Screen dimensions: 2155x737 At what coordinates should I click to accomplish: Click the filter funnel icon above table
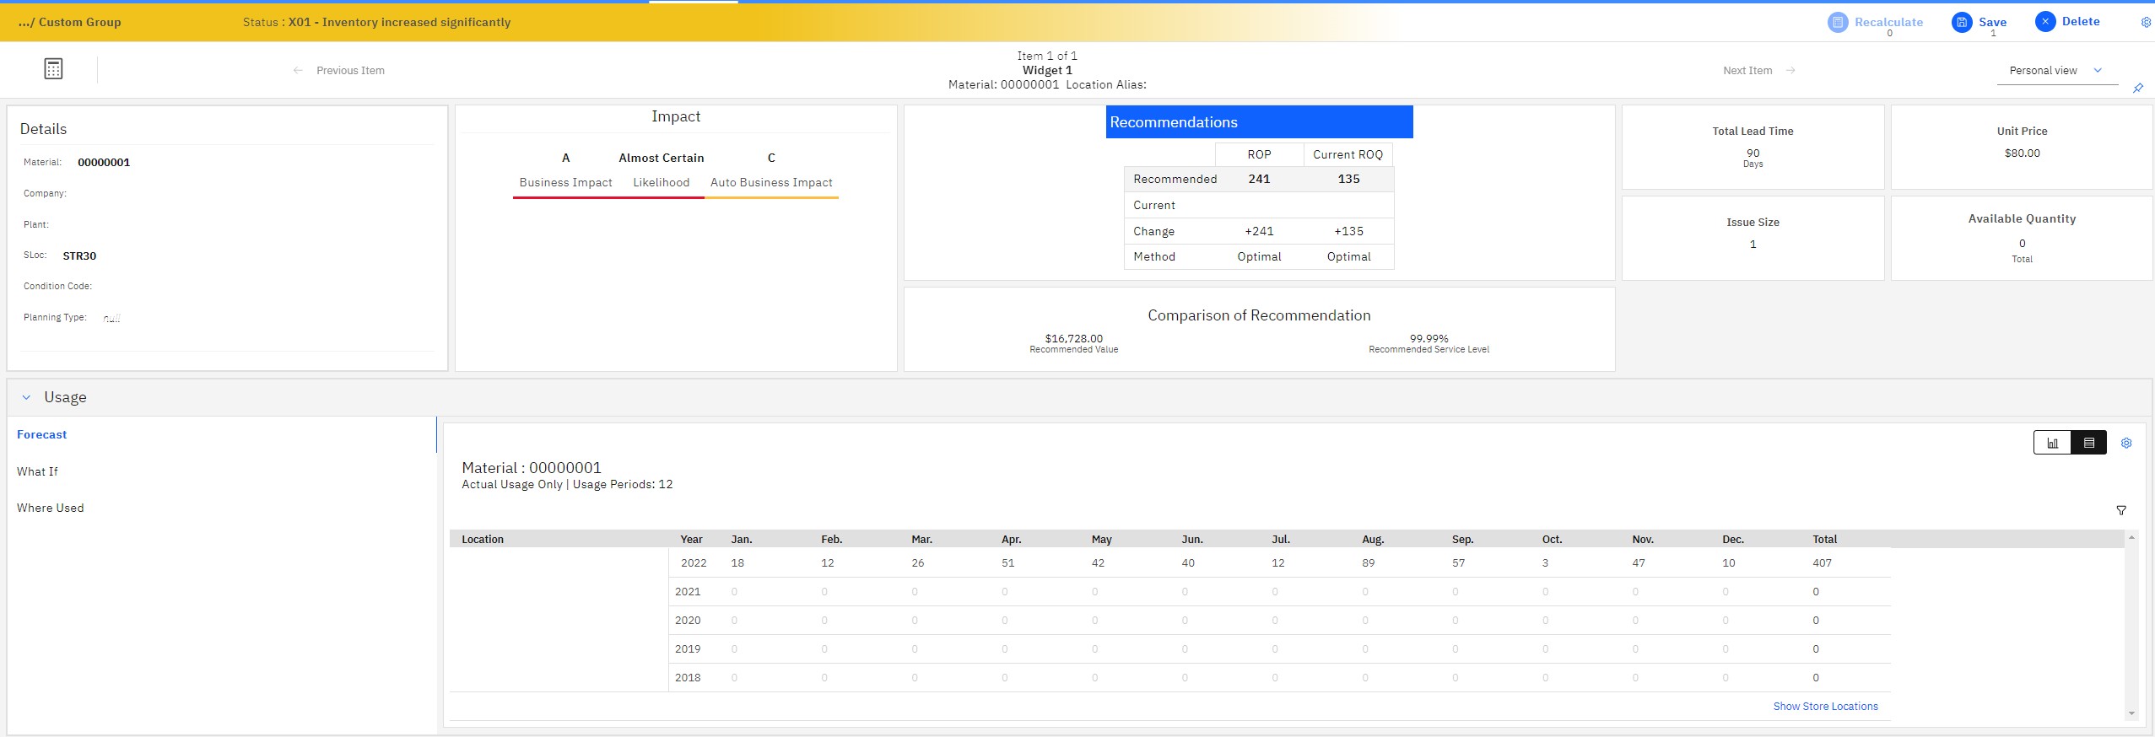coord(2120,510)
